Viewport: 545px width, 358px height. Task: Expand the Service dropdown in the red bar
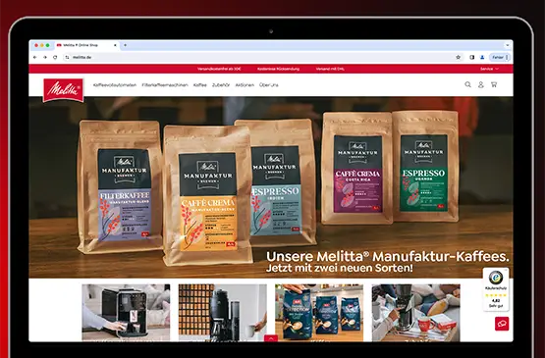489,69
